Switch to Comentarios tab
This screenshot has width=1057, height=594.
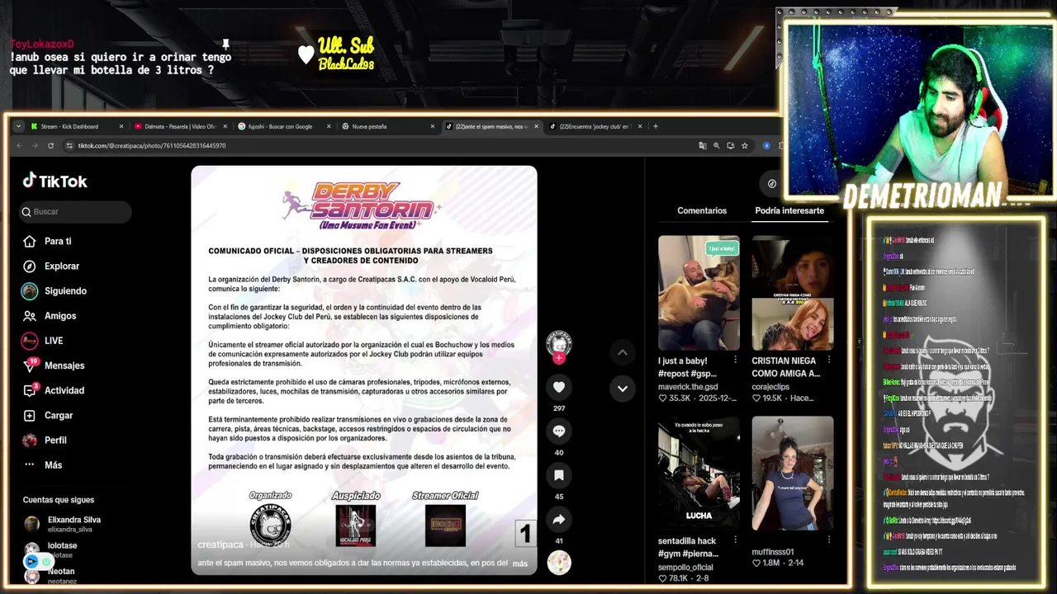coord(702,210)
